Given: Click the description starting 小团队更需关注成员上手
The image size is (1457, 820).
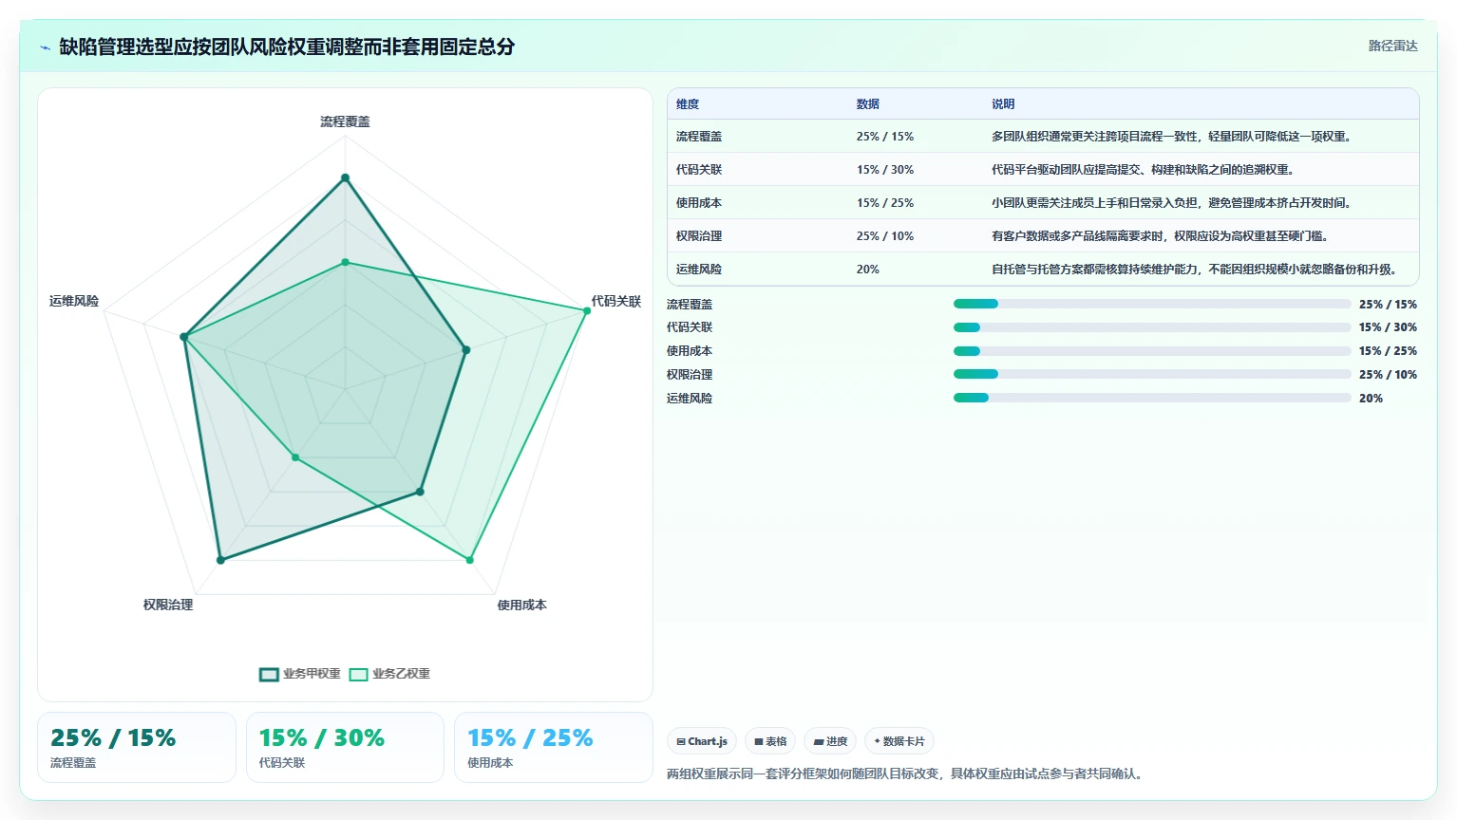Looking at the screenshot, I should click(1171, 203).
